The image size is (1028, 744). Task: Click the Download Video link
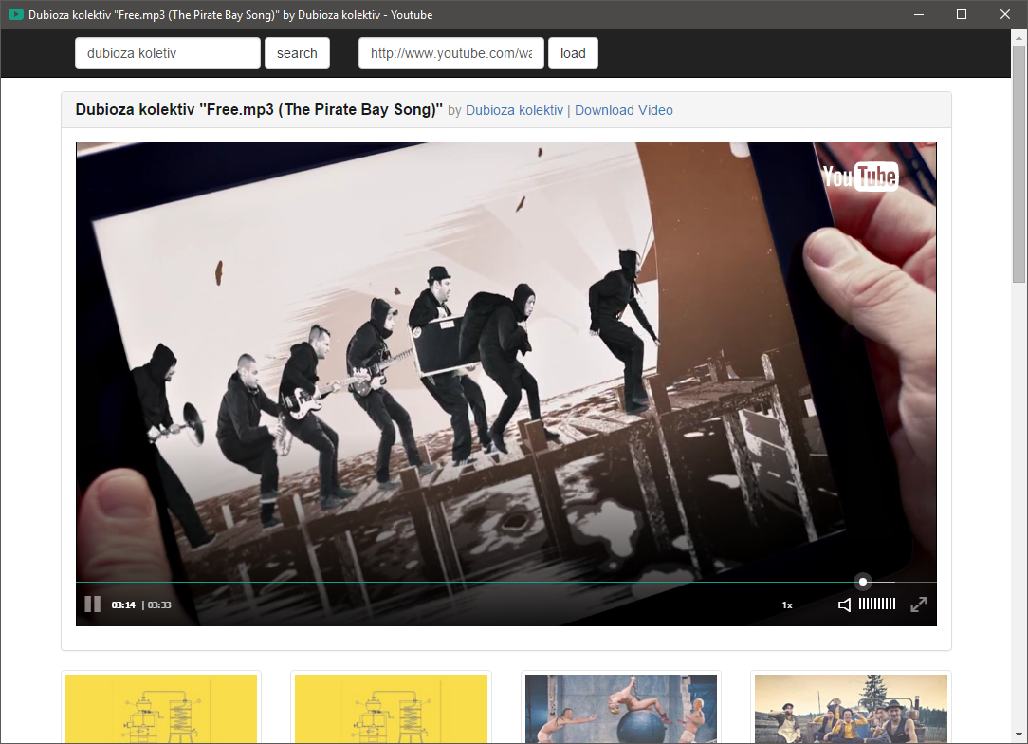(623, 110)
